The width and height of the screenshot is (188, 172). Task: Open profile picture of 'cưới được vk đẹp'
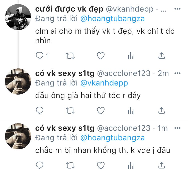tap(18, 17)
